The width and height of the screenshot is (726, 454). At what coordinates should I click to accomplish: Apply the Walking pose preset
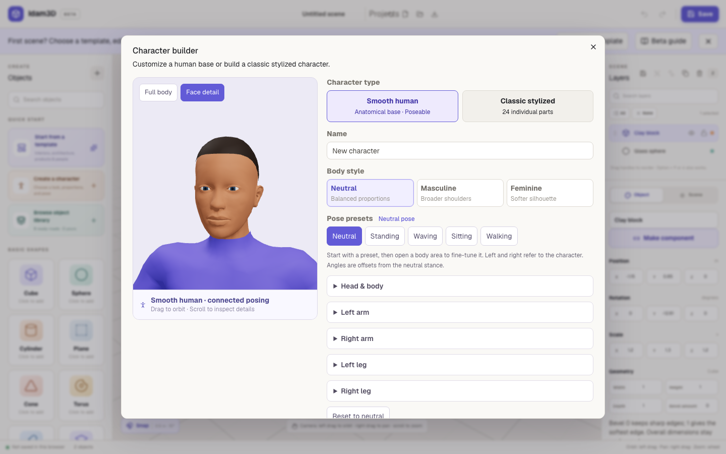[x=499, y=236]
